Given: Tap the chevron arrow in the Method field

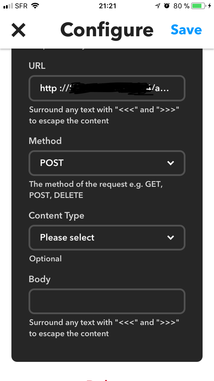Looking at the screenshot, I should point(171,163).
